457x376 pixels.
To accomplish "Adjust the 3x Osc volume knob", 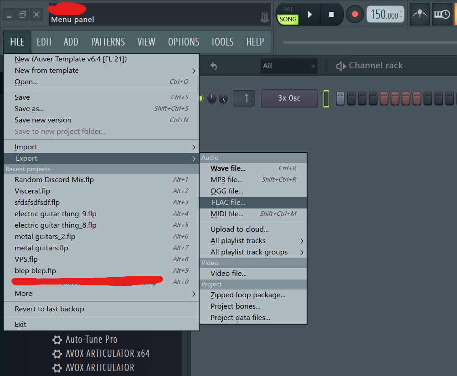I will (x=223, y=98).
